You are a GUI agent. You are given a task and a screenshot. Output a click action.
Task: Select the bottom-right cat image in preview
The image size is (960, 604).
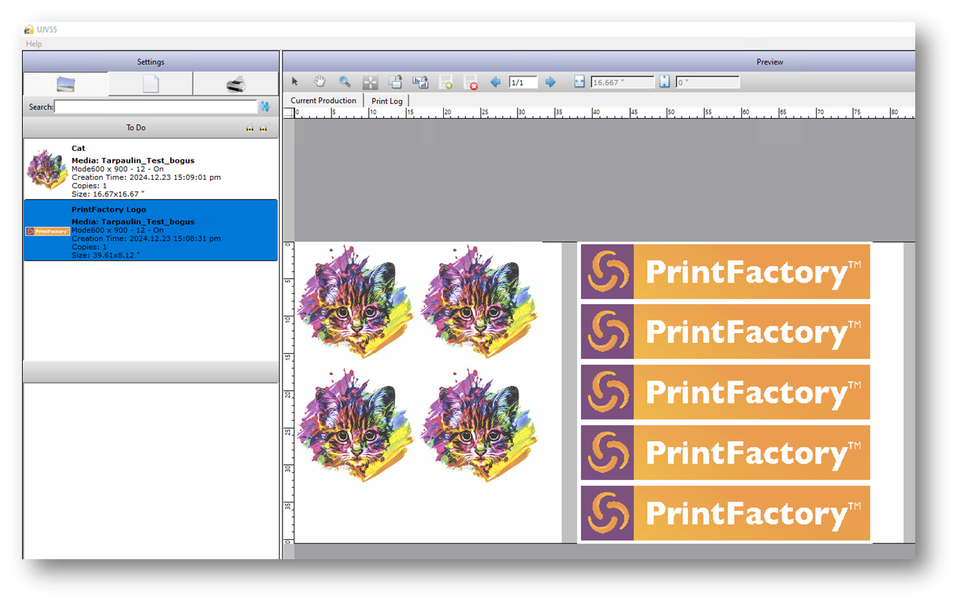pos(480,425)
